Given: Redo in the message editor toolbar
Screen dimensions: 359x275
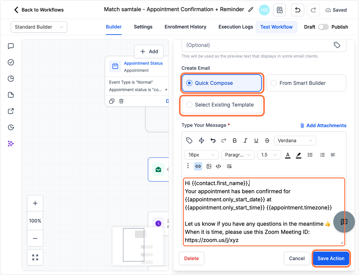Looking at the screenshot, I should point(223,140).
